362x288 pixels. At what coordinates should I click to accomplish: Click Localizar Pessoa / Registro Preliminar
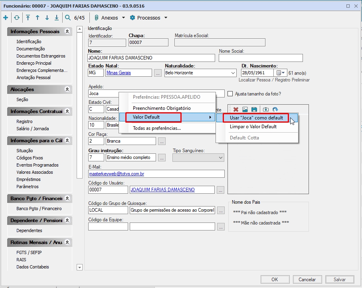(274, 80)
